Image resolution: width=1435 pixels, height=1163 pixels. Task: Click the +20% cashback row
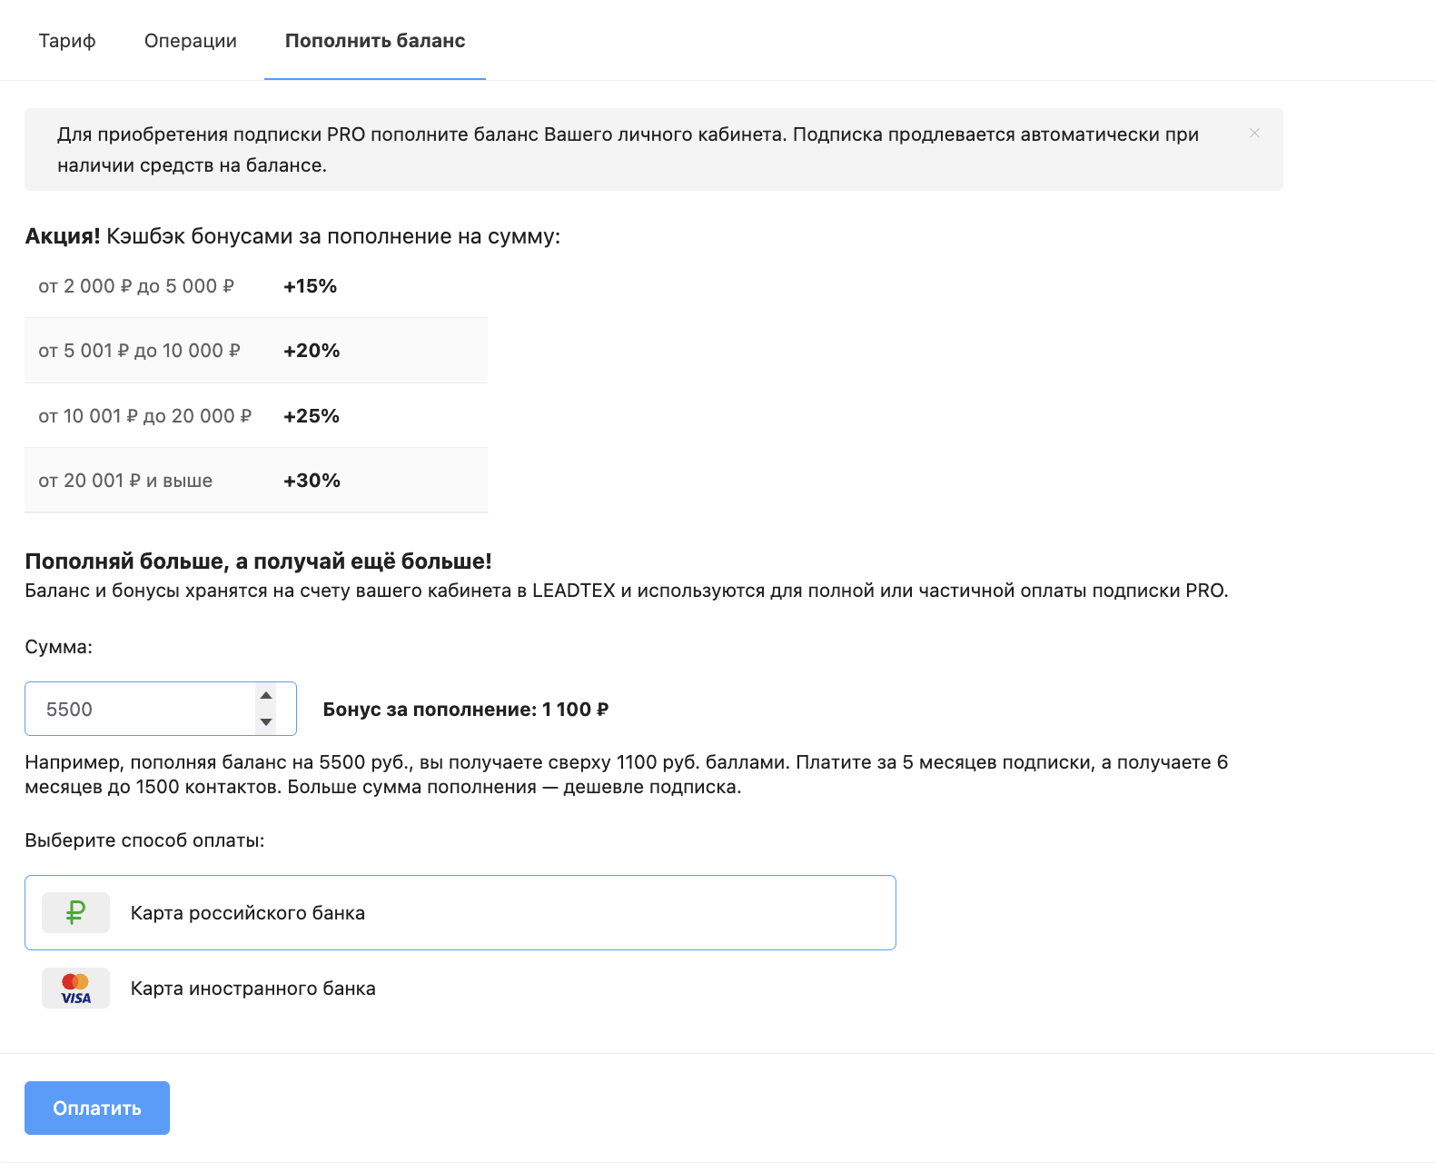(x=255, y=351)
